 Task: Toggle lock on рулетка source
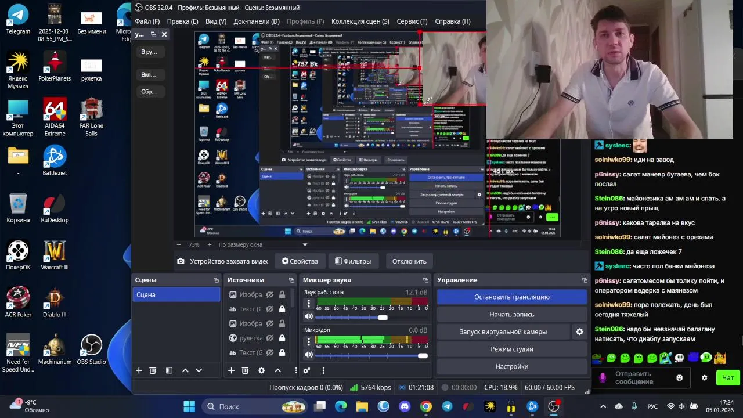[x=282, y=338]
